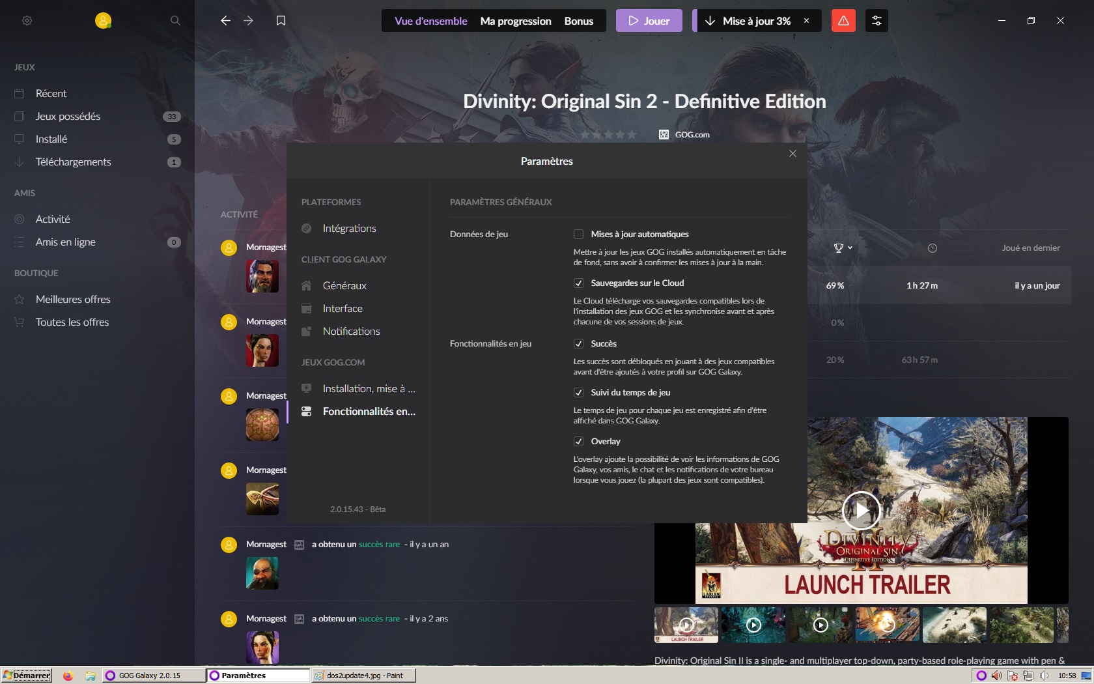Click the Jouer play button
Image resolution: width=1094 pixels, height=684 pixels.
[x=649, y=21]
